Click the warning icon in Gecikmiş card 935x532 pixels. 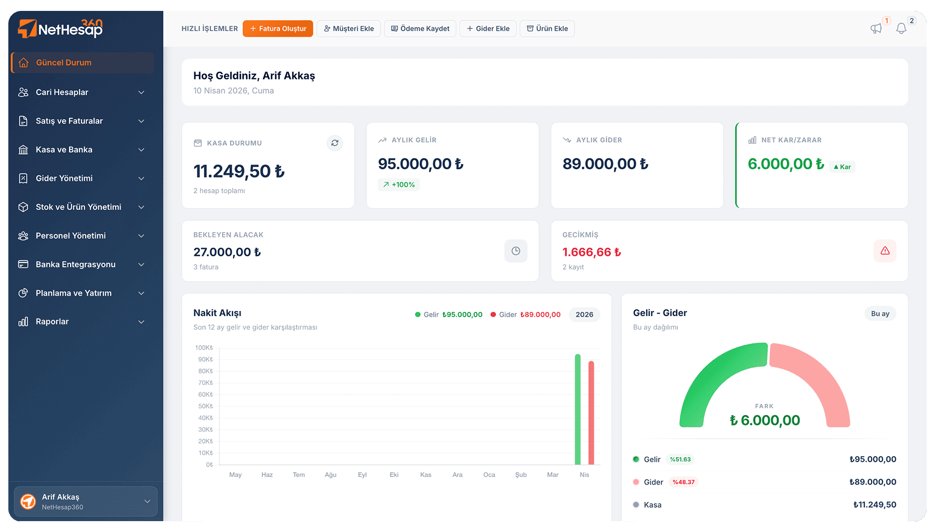coord(885,251)
